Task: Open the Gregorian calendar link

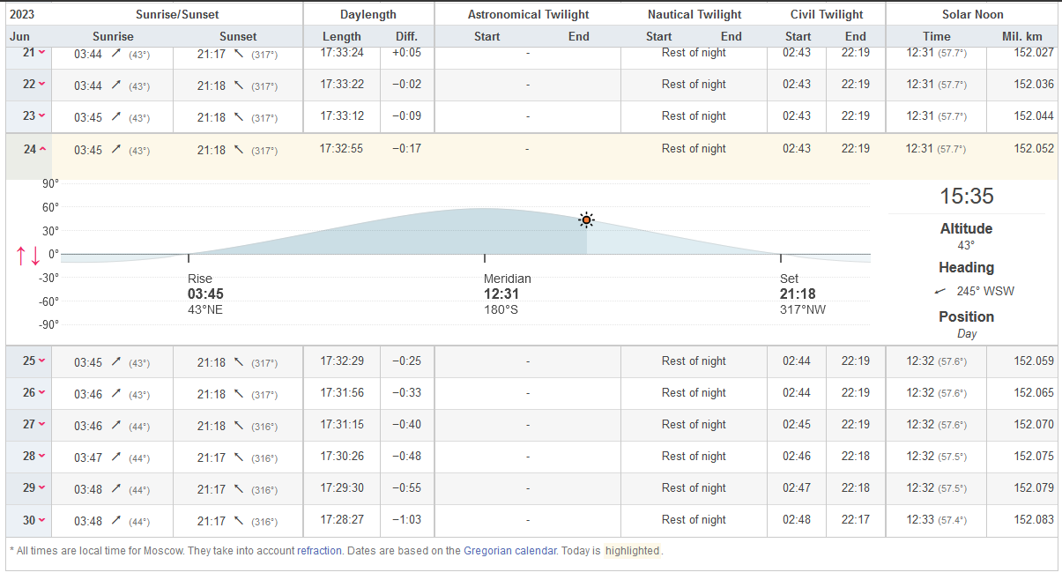Action: (509, 551)
